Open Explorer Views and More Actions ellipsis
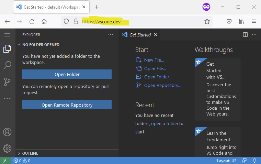The height and width of the screenshot is (164, 261). (111, 35)
